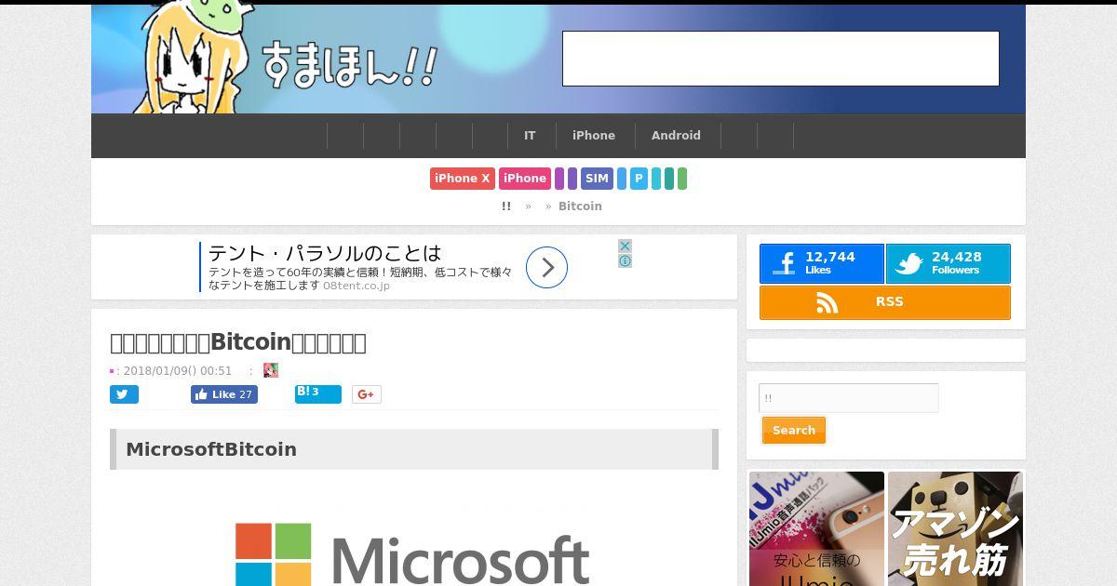Viewport: 1117px width, 586px height.
Task: Select the Android navigation menu item
Action: 676,136
